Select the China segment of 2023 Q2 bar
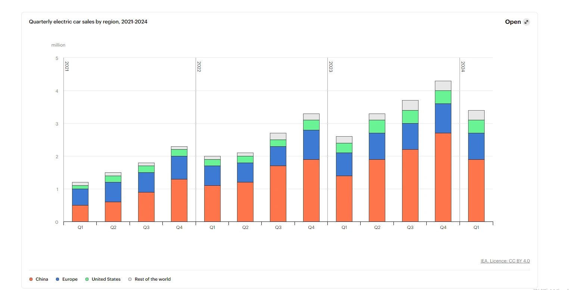The width and height of the screenshot is (585, 290). coord(377,191)
